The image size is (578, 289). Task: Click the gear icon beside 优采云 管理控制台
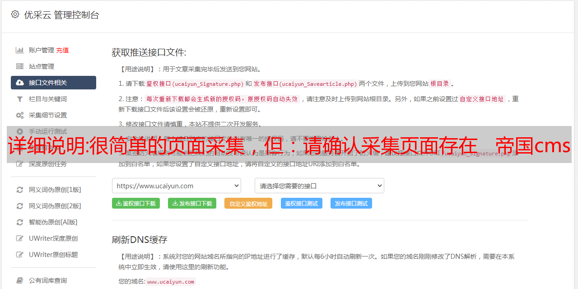15,14
